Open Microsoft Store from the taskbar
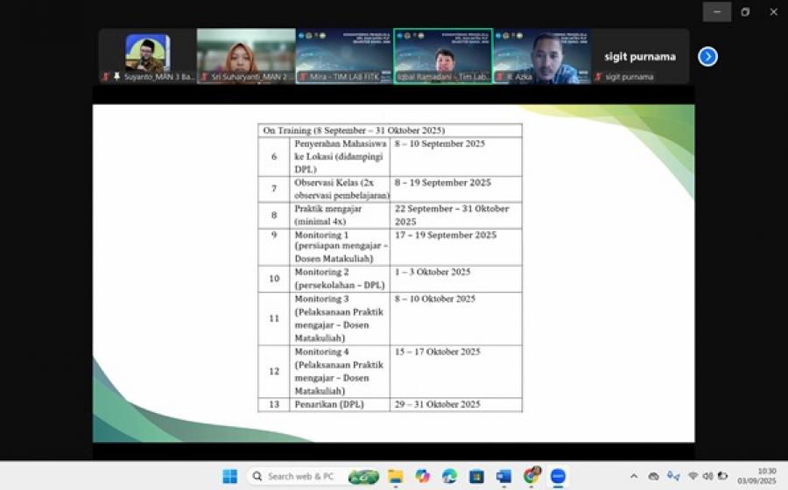Viewport: 788px width, 490px height. coord(476,476)
